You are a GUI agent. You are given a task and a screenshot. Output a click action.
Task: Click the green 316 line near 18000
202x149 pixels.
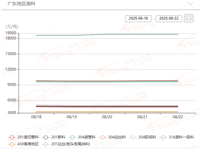tap(124, 34)
